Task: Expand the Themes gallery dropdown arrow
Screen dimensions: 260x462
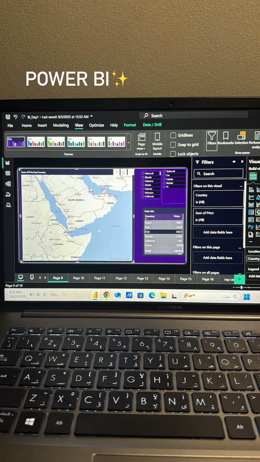Action: (129, 142)
